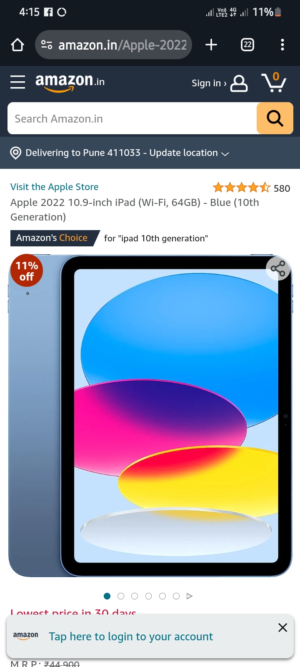Tap the browser home icon
The height and width of the screenshot is (667, 300).
(x=17, y=45)
